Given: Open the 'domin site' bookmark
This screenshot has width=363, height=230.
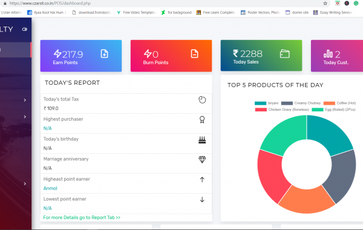Looking at the screenshot, I should coord(297,13).
